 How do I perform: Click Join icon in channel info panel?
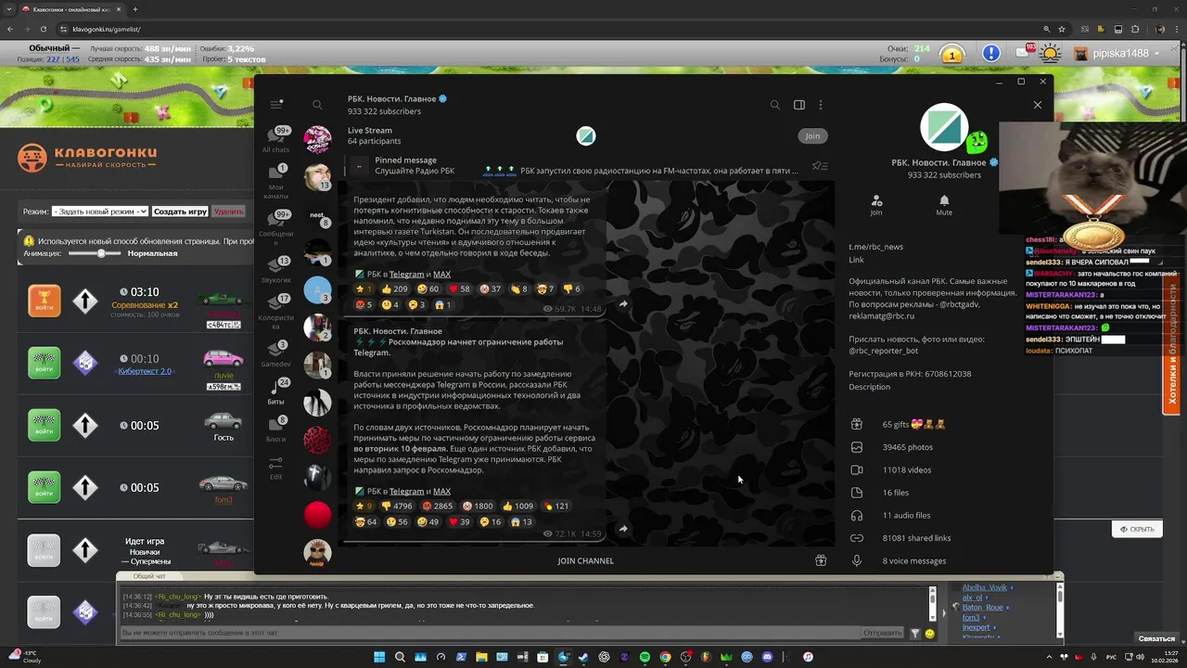click(876, 205)
